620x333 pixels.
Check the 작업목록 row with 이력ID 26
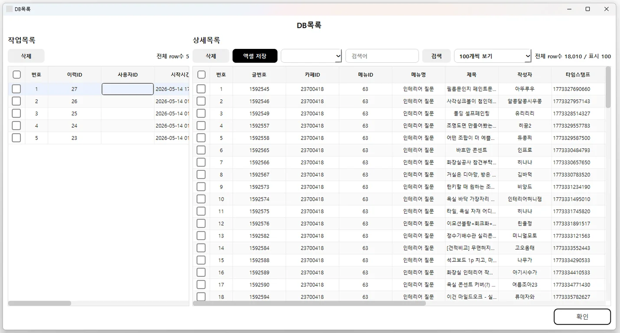tap(16, 101)
